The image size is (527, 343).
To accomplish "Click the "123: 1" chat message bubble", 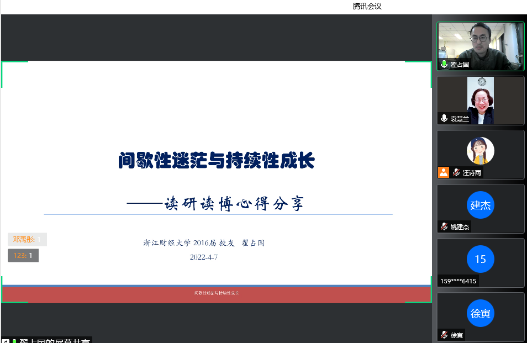I will pos(23,255).
